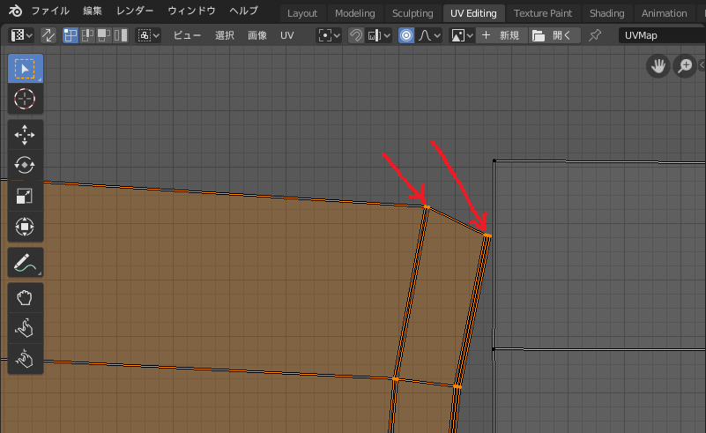Select the Move tool
706x433 pixels.
pyautogui.click(x=26, y=134)
